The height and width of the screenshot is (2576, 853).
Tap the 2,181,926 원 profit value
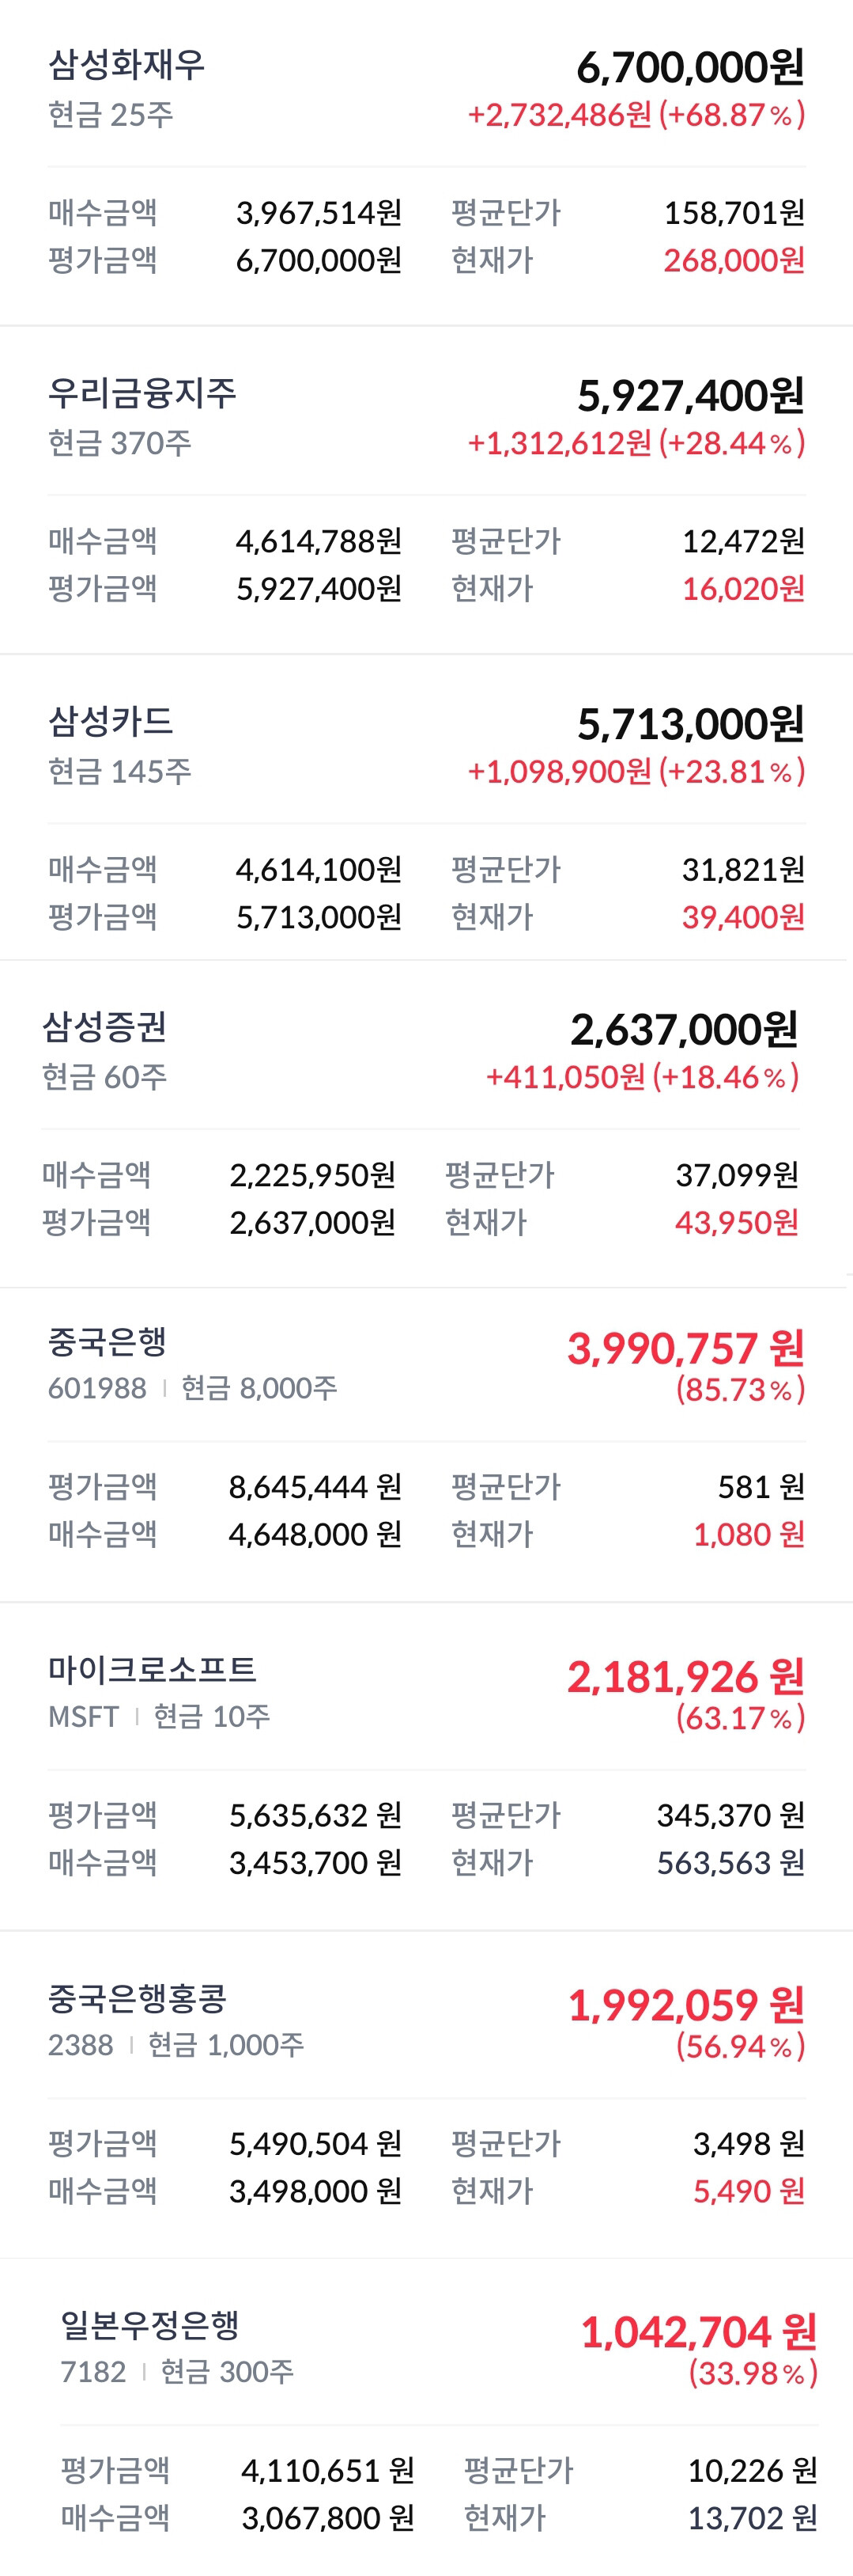click(685, 1676)
